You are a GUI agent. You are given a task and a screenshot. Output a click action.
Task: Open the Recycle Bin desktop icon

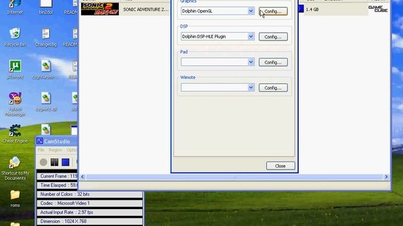[15, 38]
